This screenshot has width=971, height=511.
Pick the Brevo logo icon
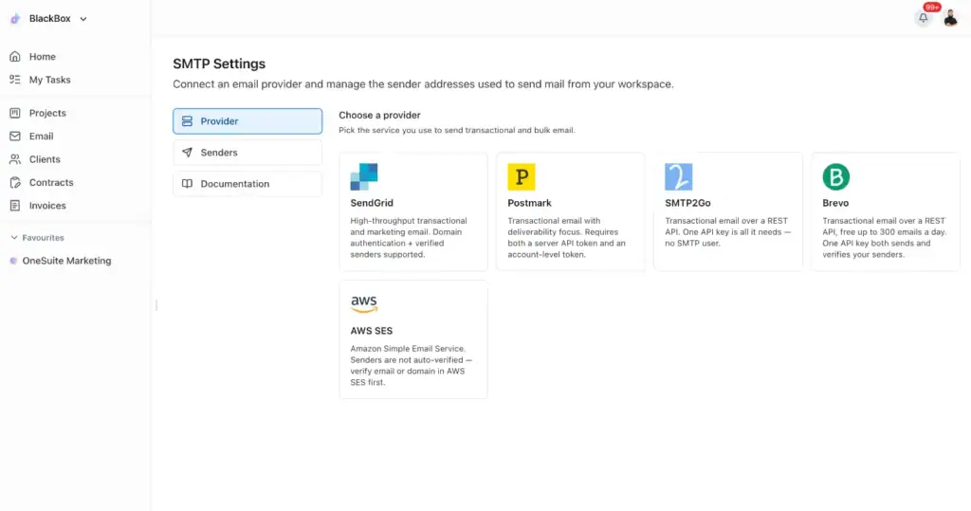coord(836,177)
